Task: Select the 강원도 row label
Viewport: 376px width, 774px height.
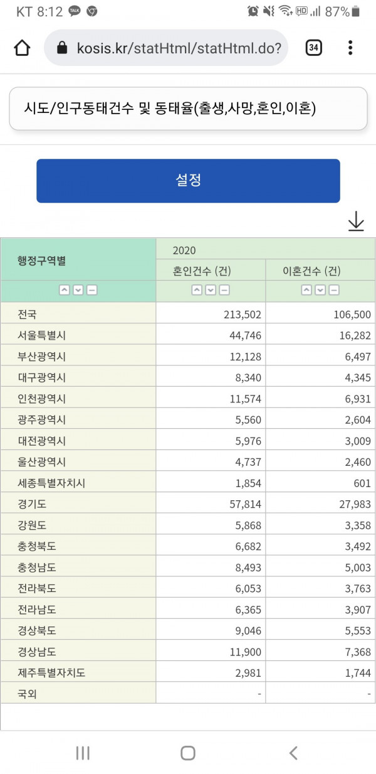Action: (x=78, y=525)
